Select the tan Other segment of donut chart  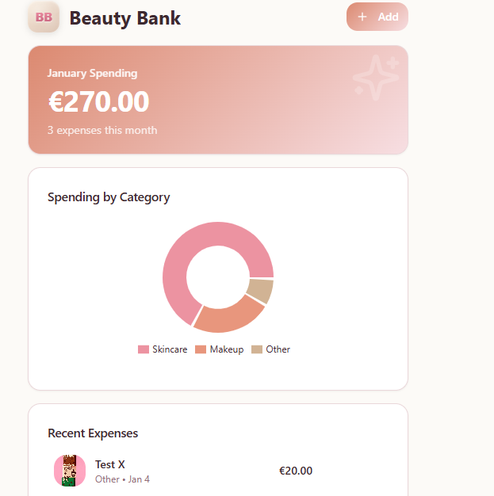(260, 290)
